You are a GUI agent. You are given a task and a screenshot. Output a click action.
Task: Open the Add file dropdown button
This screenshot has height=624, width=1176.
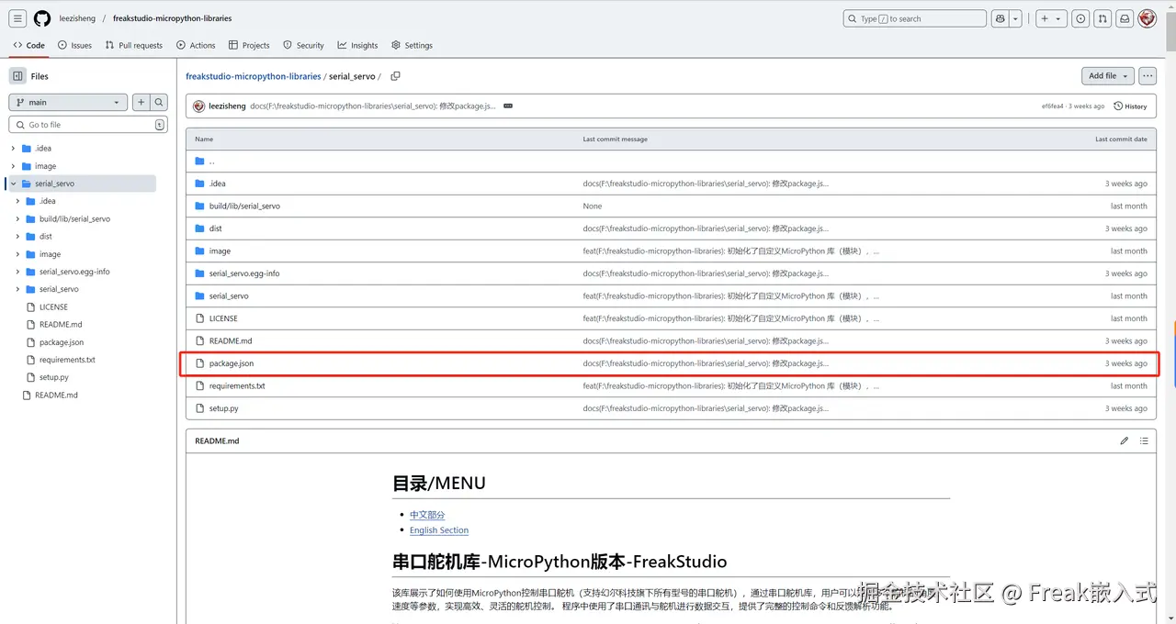(x=1107, y=76)
